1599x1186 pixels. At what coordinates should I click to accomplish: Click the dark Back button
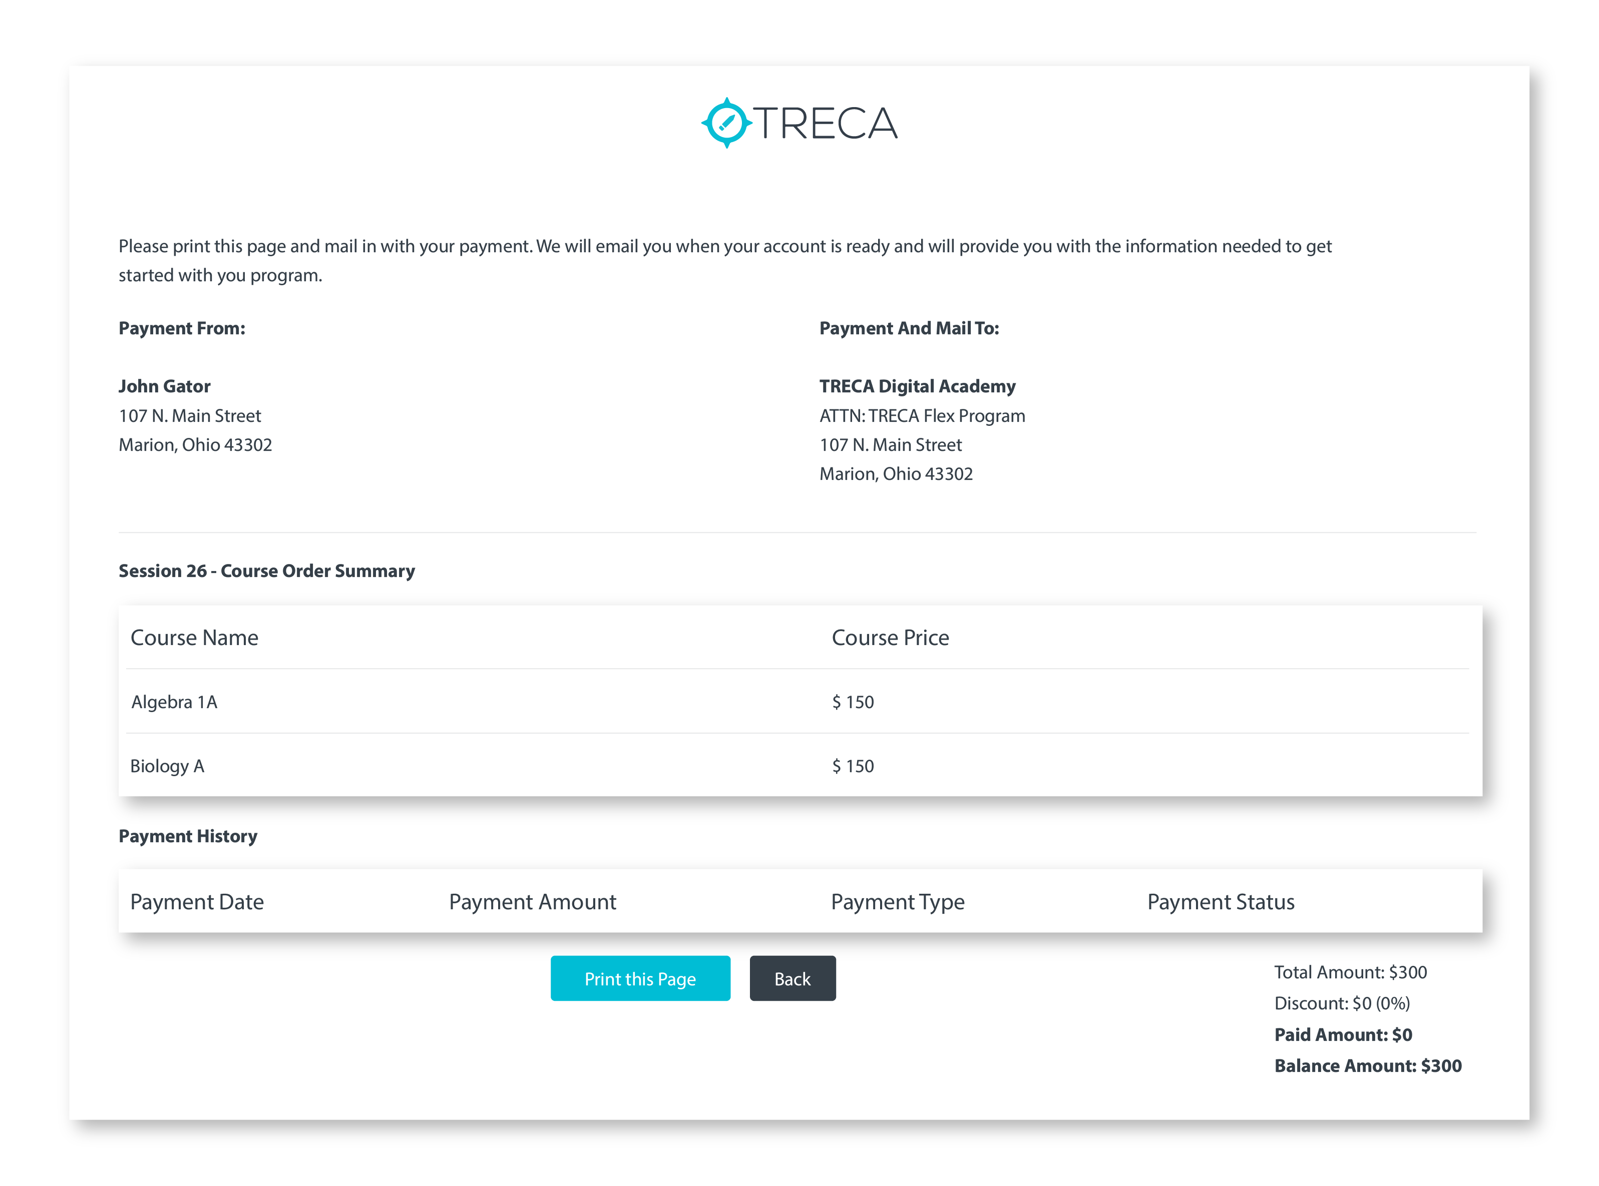(792, 978)
